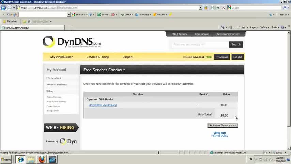Screen dimensions: 291x164
Task: Open the Tools menu
Action: pos(275,27)
